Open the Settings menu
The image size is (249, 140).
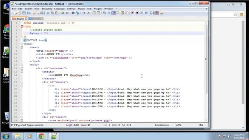[71, 9]
